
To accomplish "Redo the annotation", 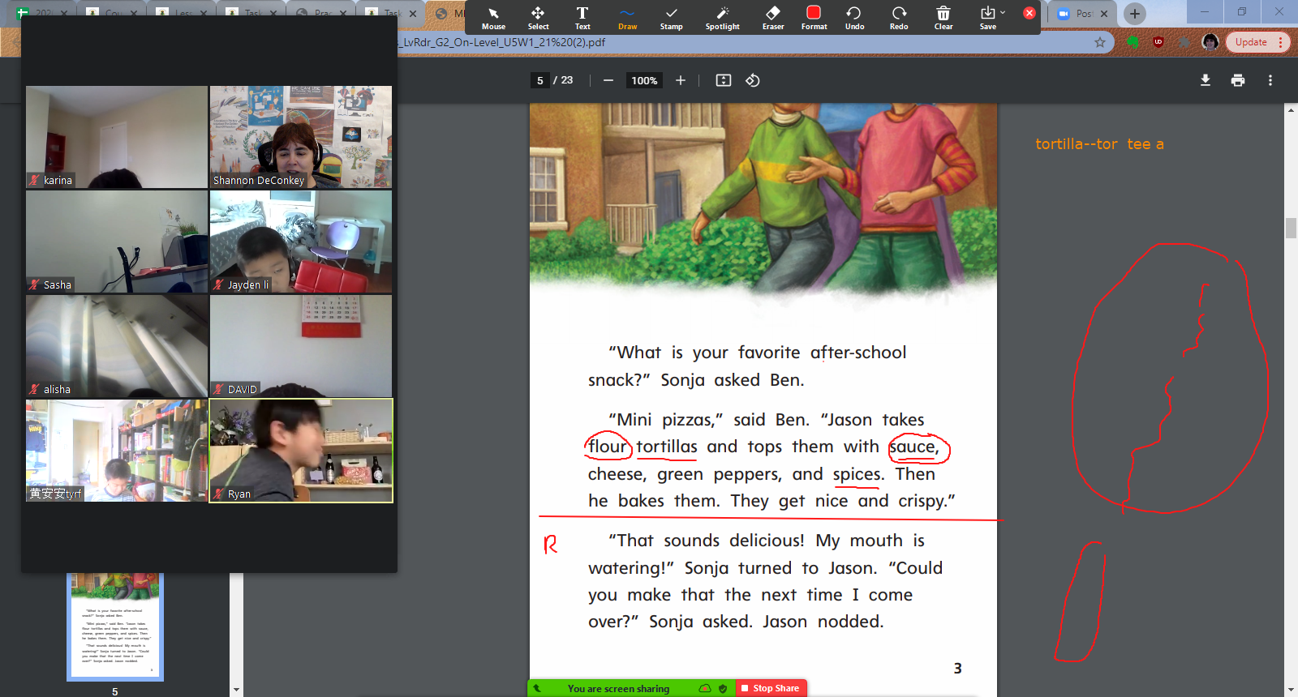I will pos(899,18).
